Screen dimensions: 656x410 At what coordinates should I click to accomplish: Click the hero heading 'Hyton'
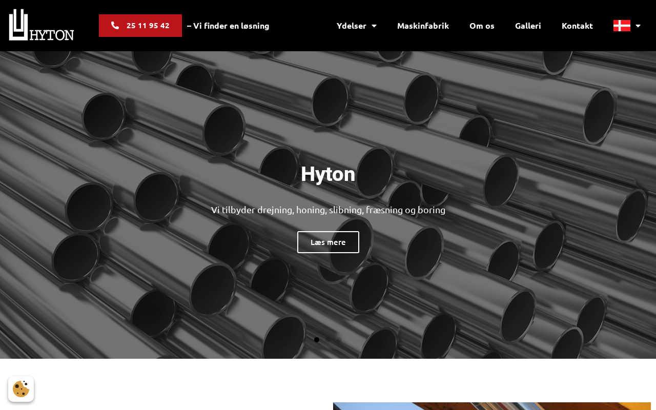pos(328,174)
